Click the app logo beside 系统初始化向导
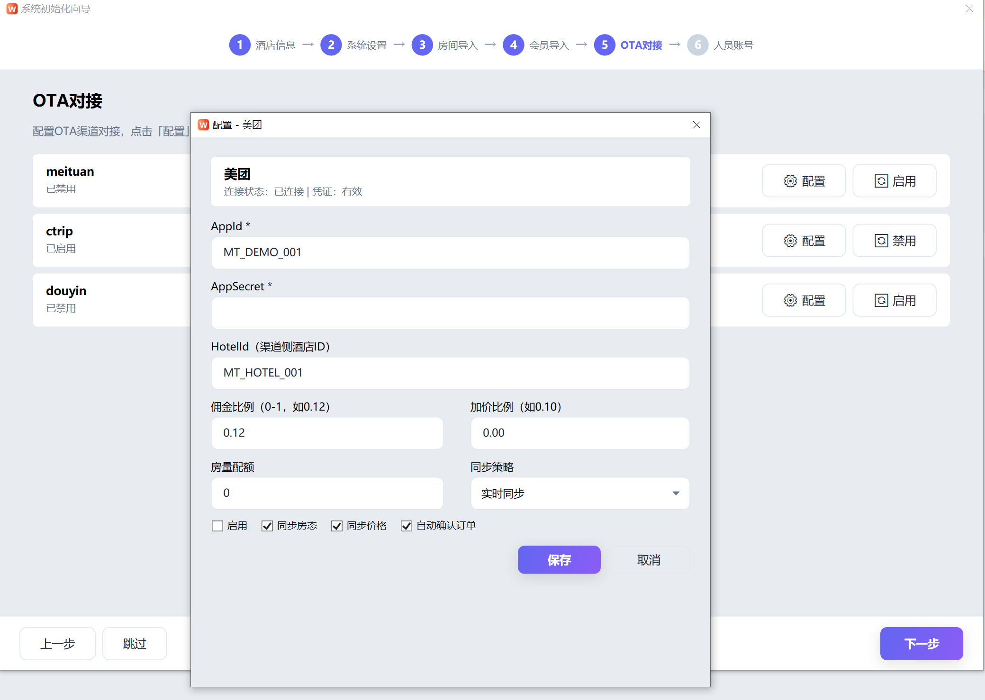 click(x=12, y=9)
